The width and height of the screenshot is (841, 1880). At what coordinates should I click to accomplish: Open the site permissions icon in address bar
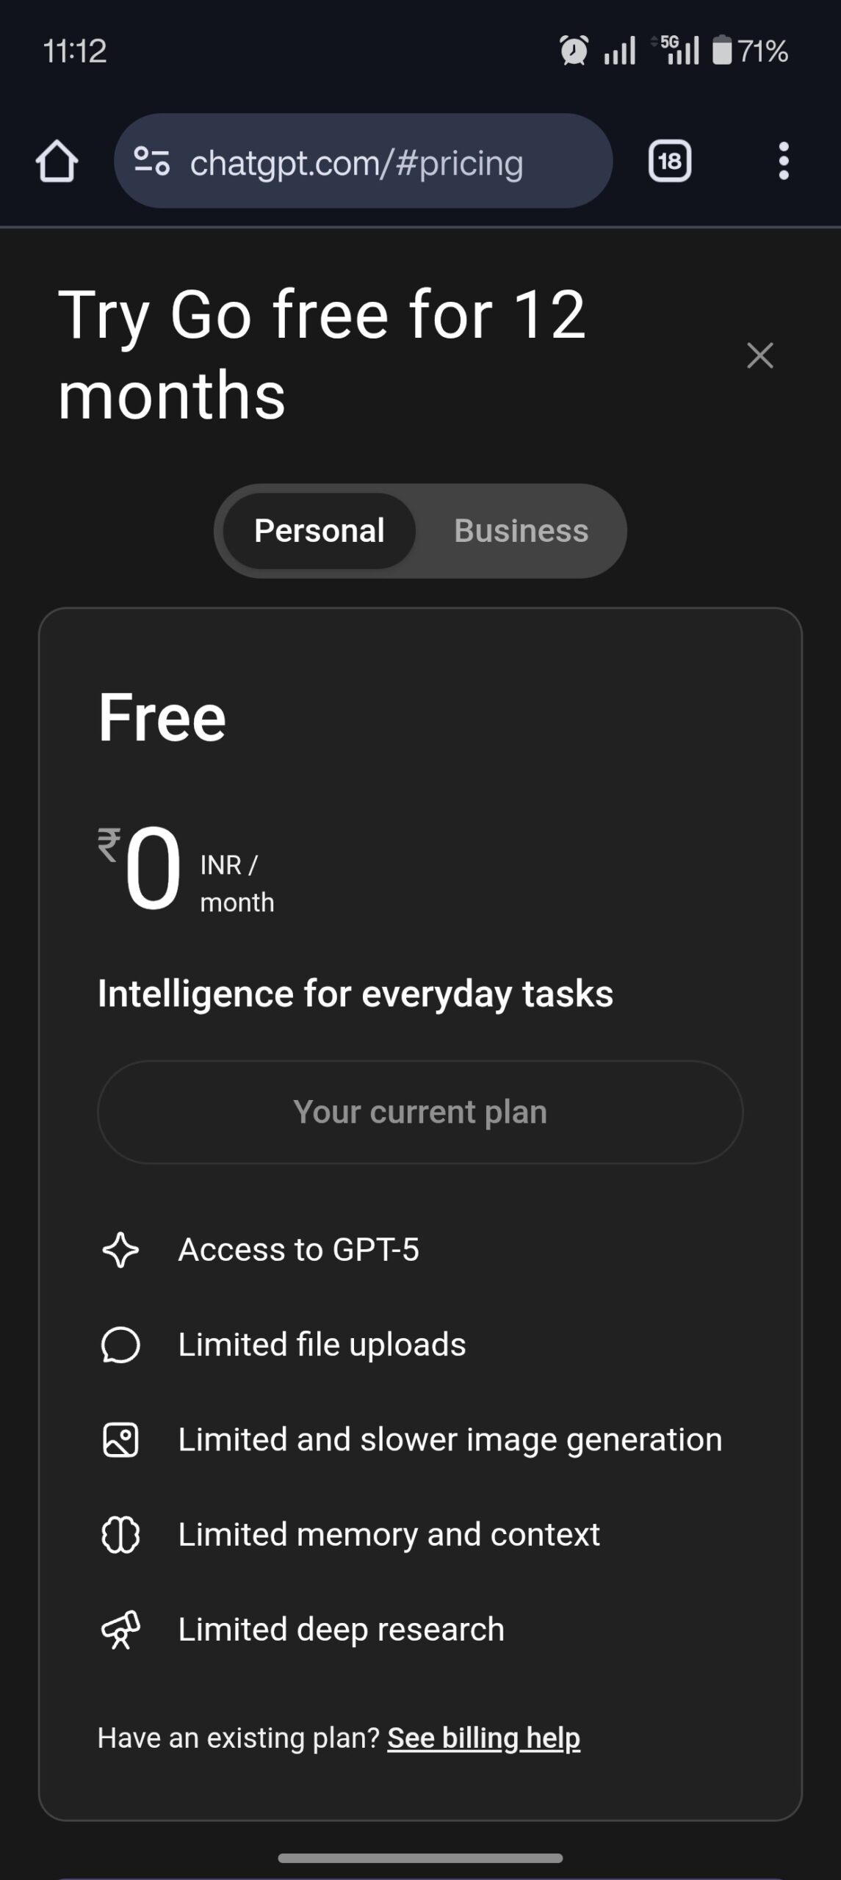(152, 162)
